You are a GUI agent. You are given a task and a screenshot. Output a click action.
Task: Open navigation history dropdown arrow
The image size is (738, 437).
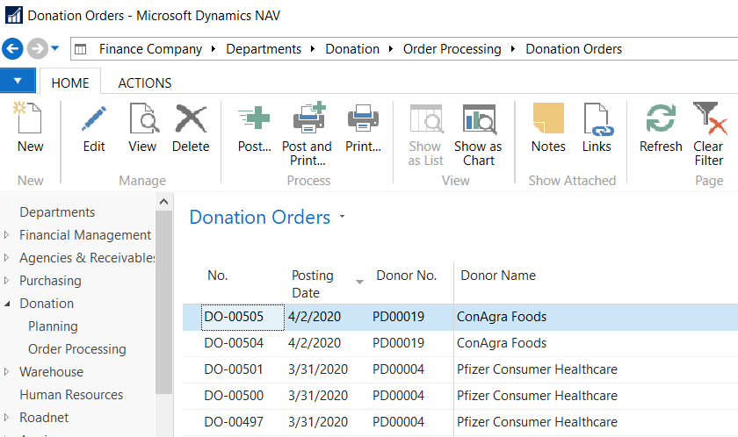tap(55, 48)
